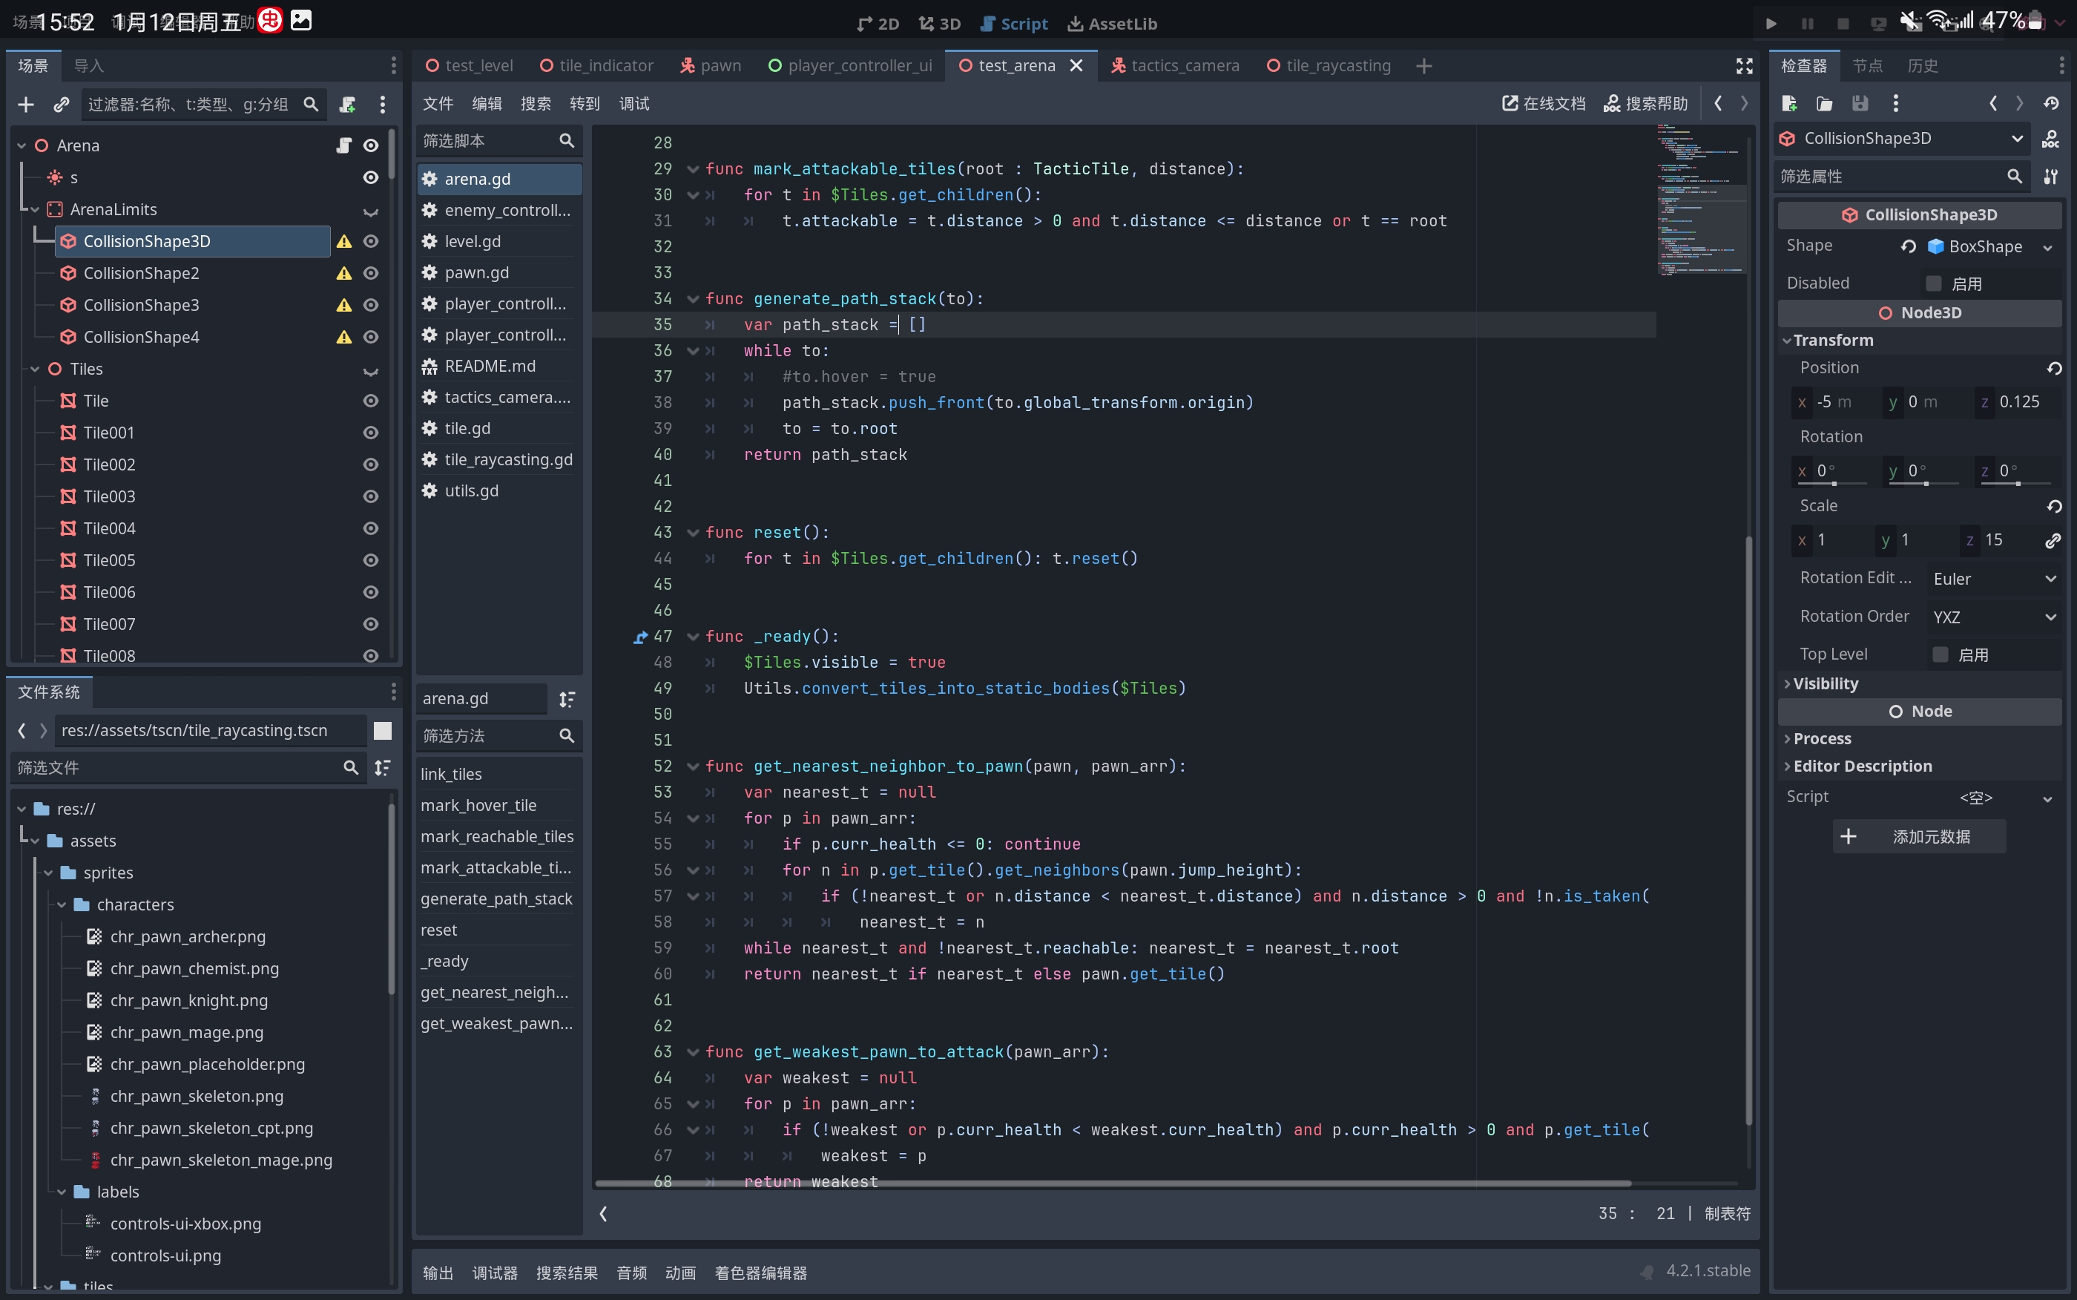Toggle script panel with bottom-left chevron

(603, 1214)
